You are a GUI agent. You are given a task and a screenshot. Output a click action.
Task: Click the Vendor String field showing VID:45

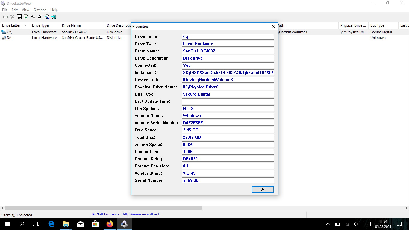point(228,173)
